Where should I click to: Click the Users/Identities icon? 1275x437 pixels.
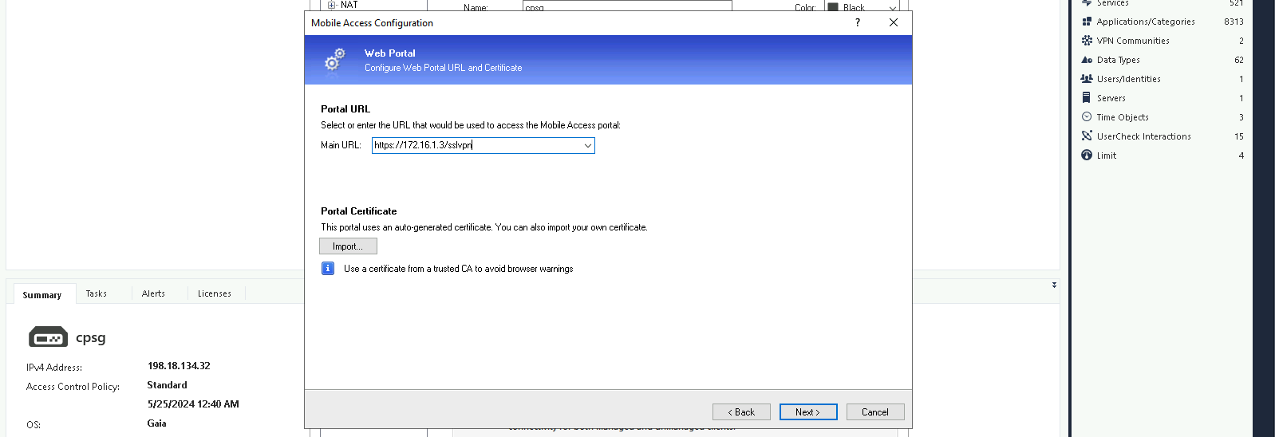pyautogui.click(x=1086, y=79)
